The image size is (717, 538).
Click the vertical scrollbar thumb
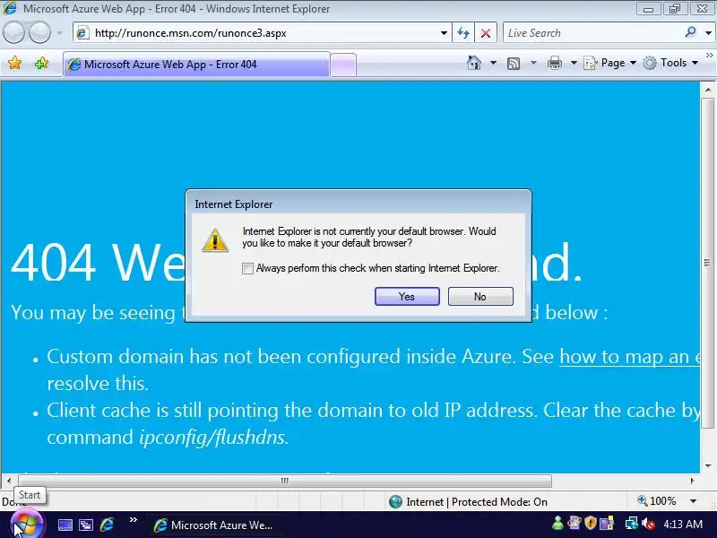pyautogui.click(x=708, y=263)
